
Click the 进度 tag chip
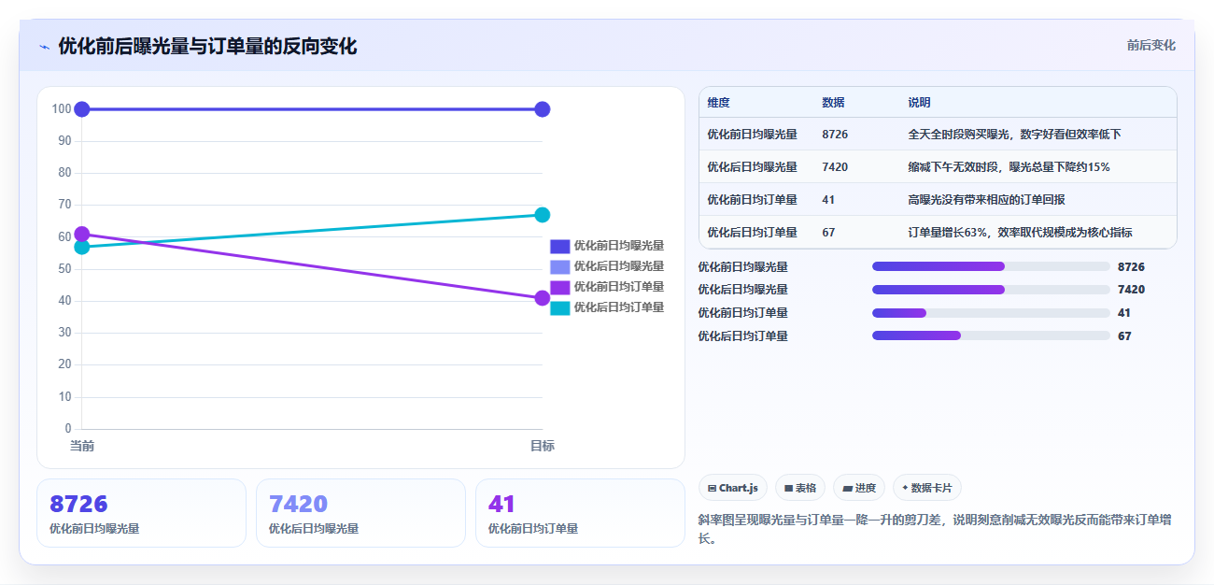859,488
